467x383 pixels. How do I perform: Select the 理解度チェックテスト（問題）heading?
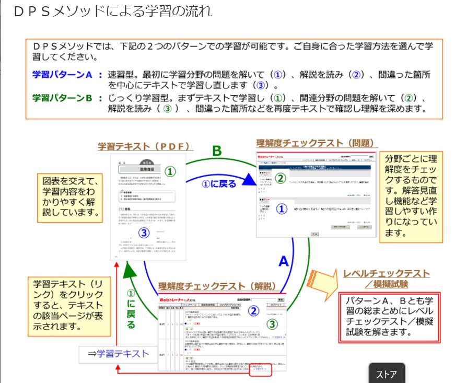point(315,143)
